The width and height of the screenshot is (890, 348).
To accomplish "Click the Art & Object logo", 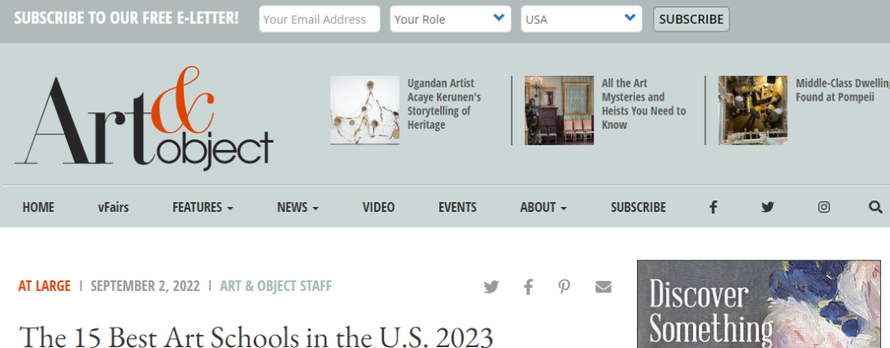I will 144,118.
